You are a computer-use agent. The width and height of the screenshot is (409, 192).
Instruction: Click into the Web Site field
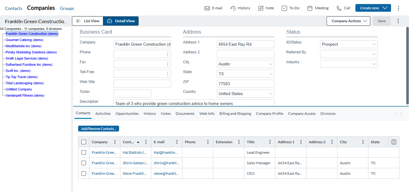tap(142, 84)
